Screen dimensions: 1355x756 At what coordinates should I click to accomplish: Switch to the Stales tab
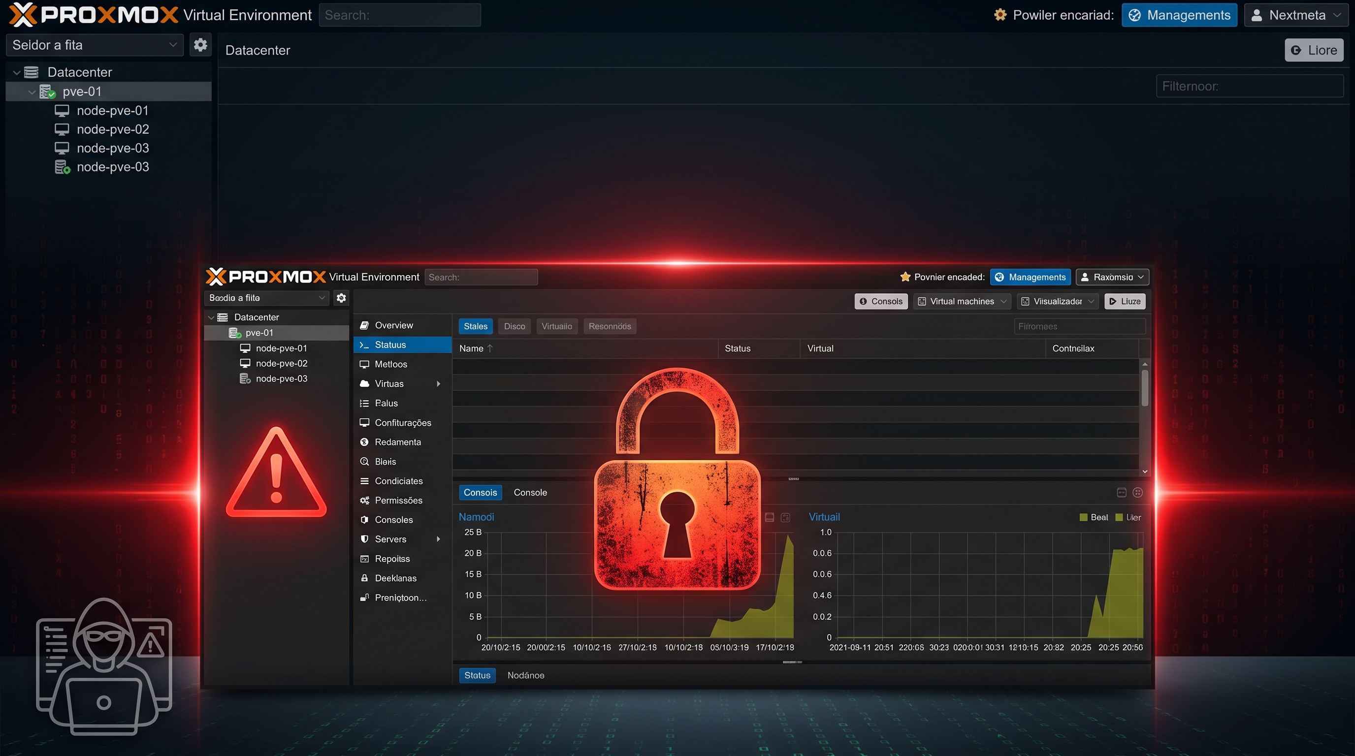click(x=476, y=326)
